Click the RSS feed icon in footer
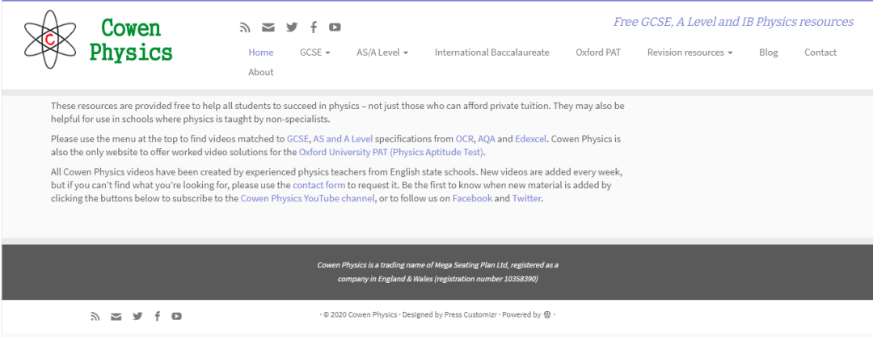873x337 pixels. click(95, 316)
